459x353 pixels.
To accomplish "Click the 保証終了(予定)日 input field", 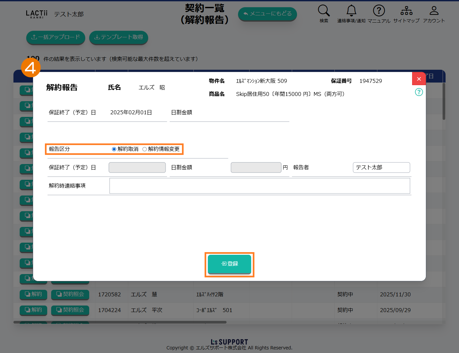I will click(137, 167).
